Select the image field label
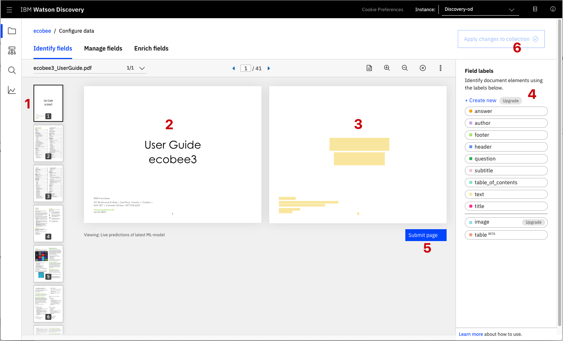The height and width of the screenshot is (341, 563). (x=506, y=222)
